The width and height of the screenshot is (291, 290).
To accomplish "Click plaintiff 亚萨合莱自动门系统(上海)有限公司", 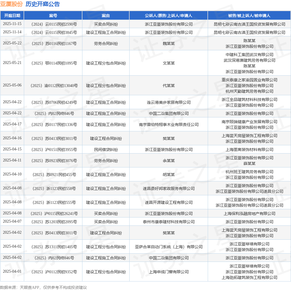I will click(x=169, y=247).
